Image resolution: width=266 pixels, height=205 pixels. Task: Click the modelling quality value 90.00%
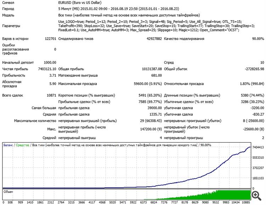tap(258, 39)
